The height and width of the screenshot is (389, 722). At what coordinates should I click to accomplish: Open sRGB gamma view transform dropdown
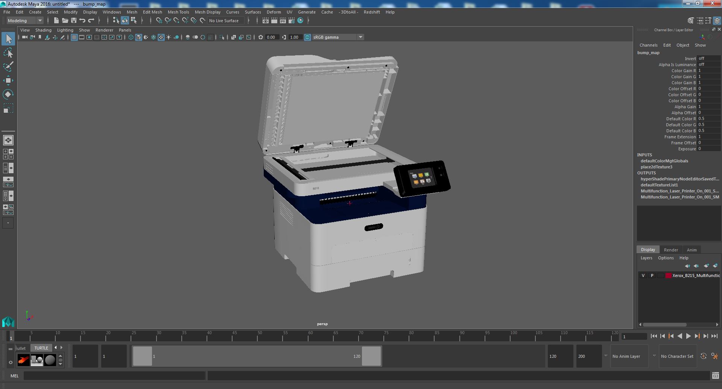pos(338,37)
